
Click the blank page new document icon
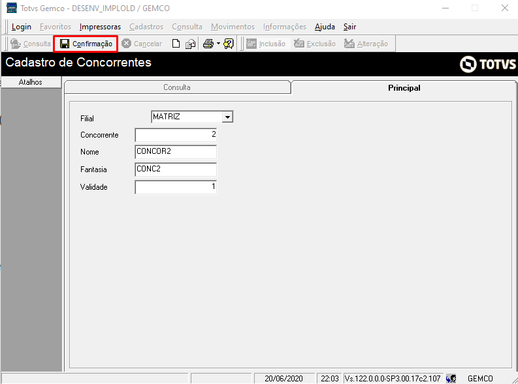click(x=176, y=44)
